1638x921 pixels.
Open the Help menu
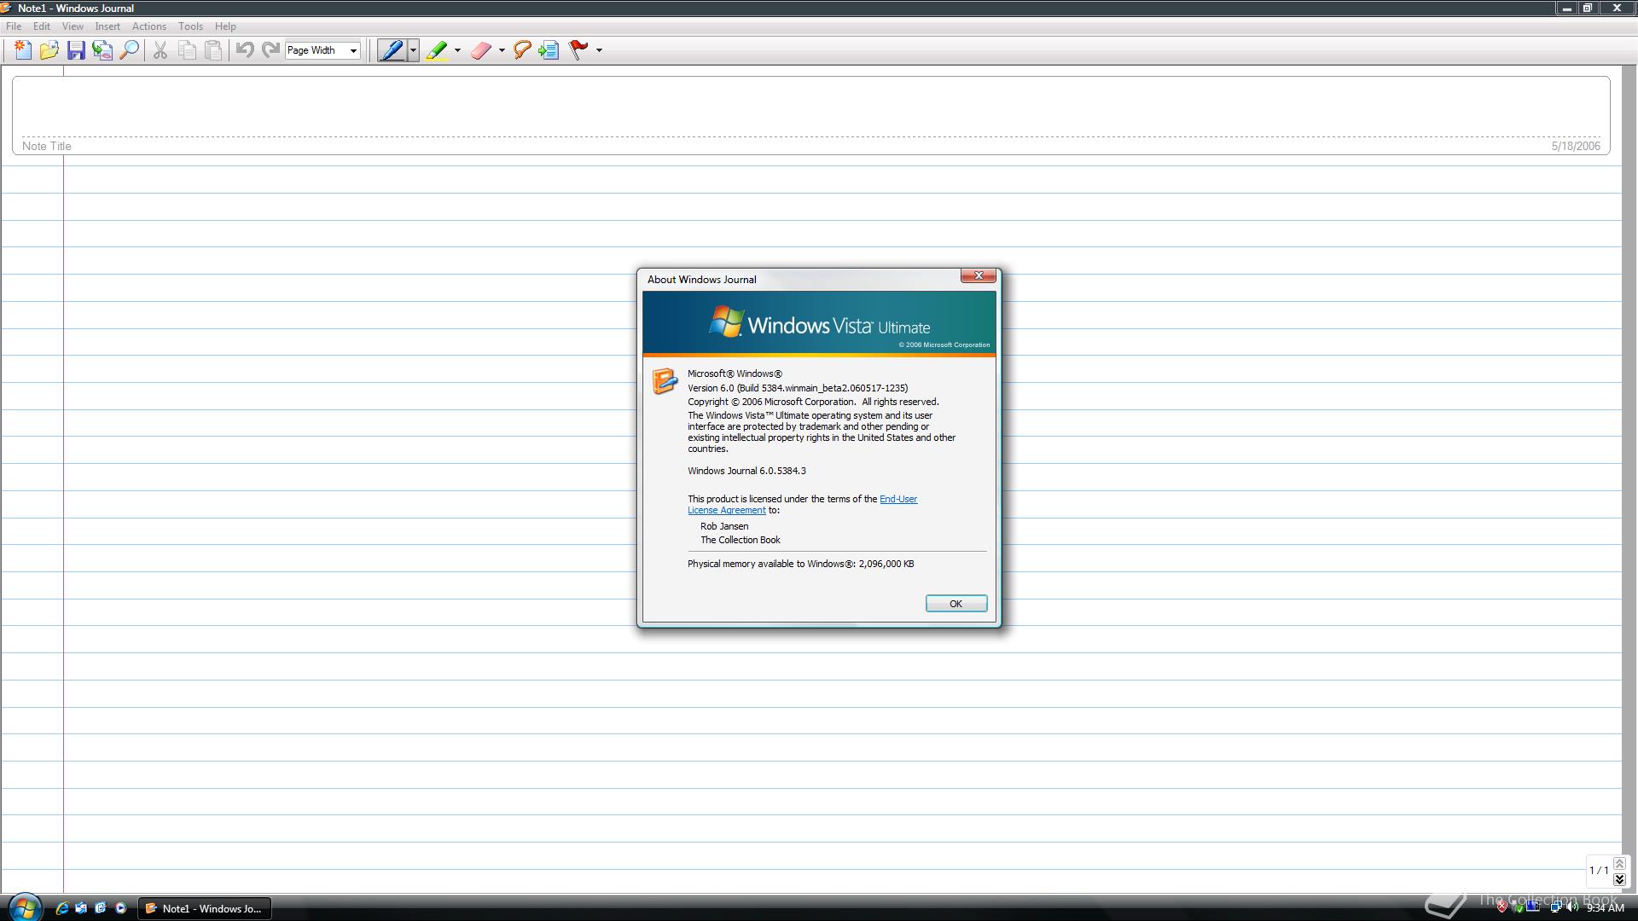(225, 26)
